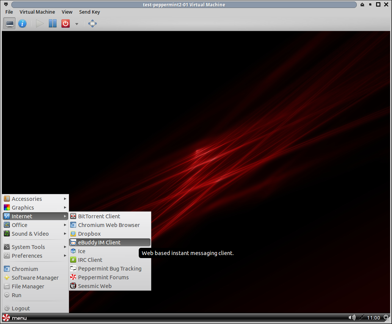Viewport: 392px width, 324px height.
Task: Open Peppermint Forums
Action: coord(110,277)
